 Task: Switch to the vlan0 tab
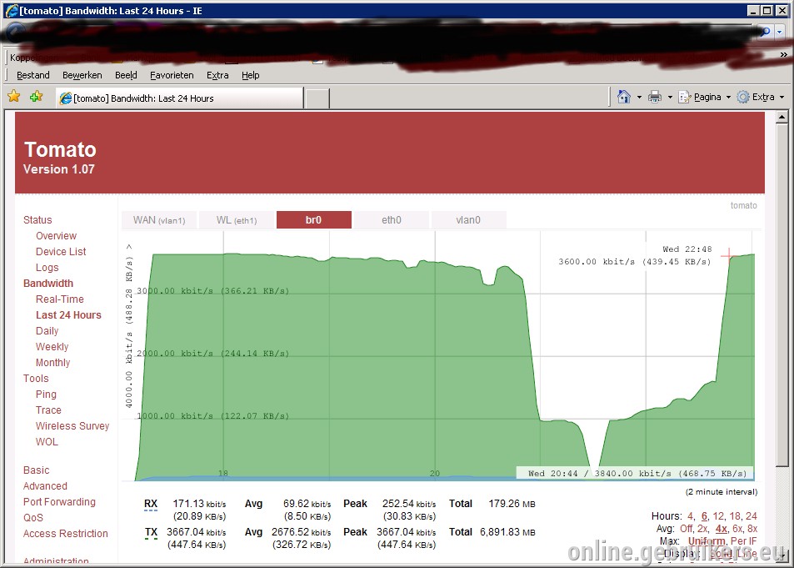(468, 220)
